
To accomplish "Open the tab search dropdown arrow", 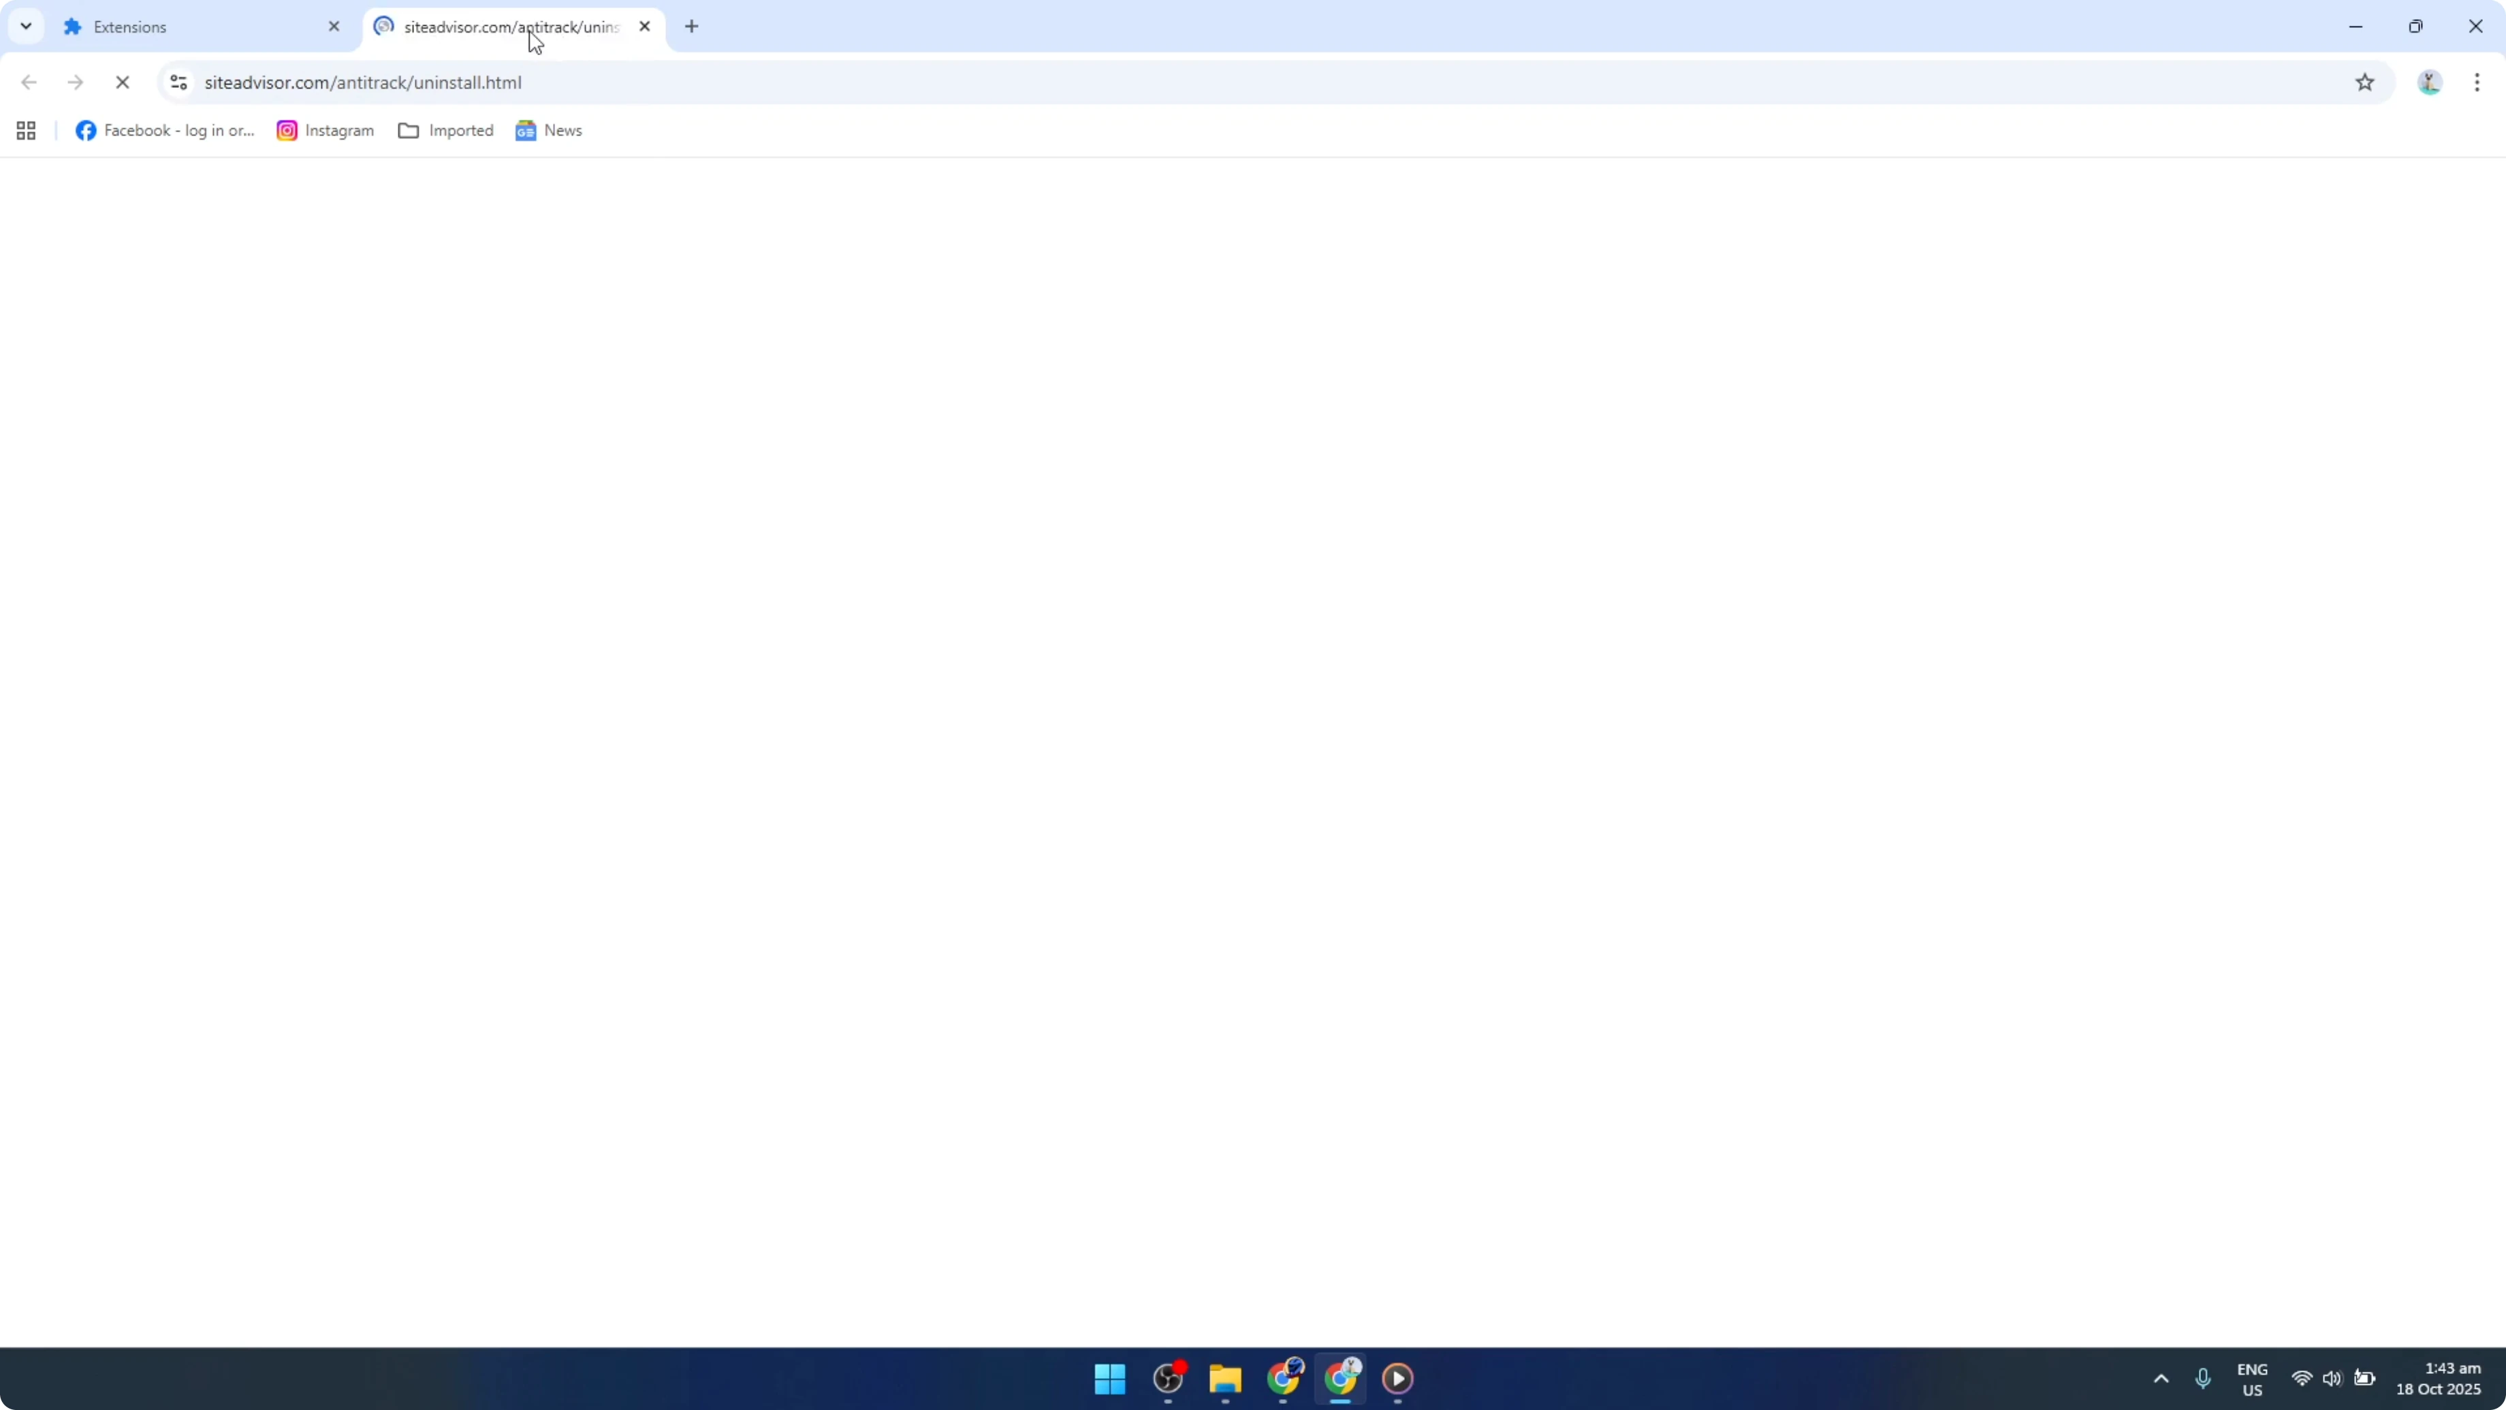I will click(27, 27).
